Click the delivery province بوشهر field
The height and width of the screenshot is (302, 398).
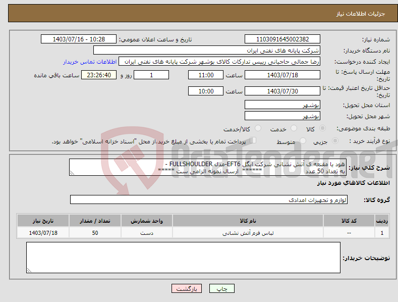[x=282, y=105]
